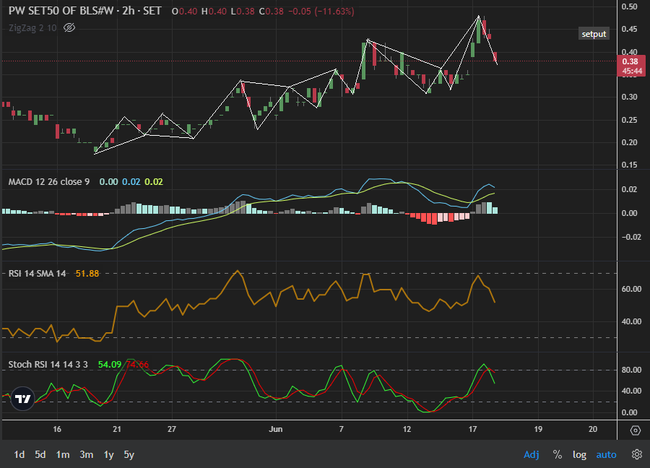Click the ZigZag 2 10 indicator label
Viewport: 650px width, 468px height.
(33, 28)
